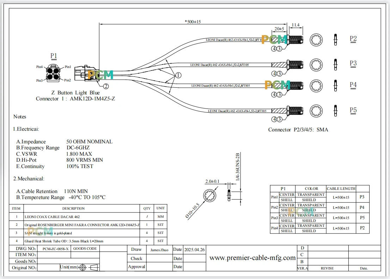Click the 50 OHM NOMINAL impedance value
390x279 pixels.
89,142
